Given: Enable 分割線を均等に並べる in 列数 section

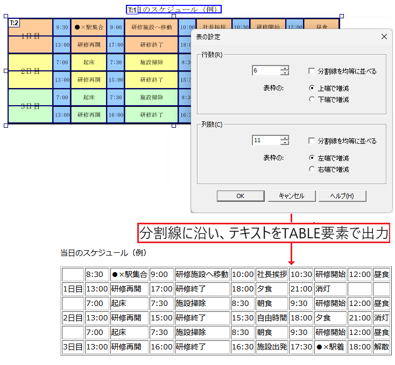Looking at the screenshot, I should [312, 141].
